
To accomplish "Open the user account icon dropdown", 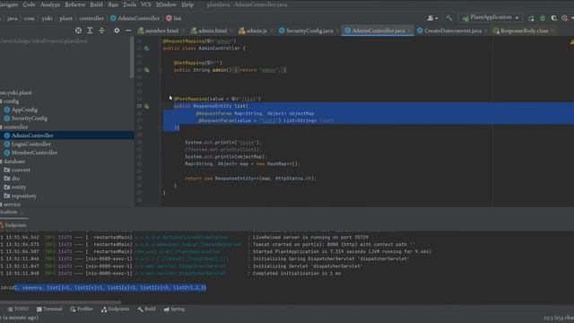I will click(x=432, y=18).
